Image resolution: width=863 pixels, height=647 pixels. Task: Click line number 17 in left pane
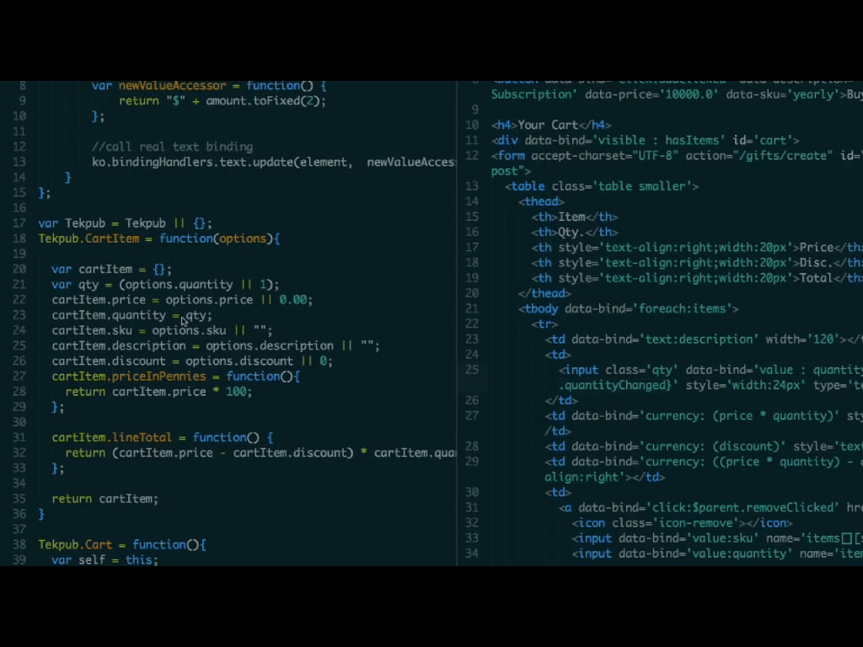[x=19, y=223]
